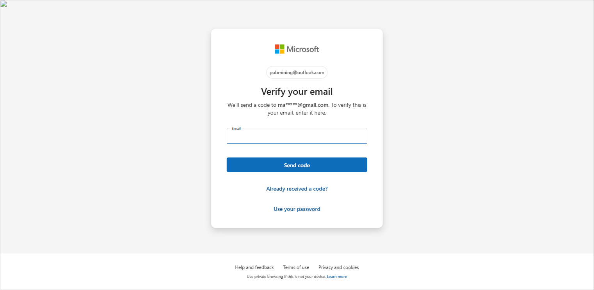
Task: Click the Use private browsing notice text
Action: point(286,277)
